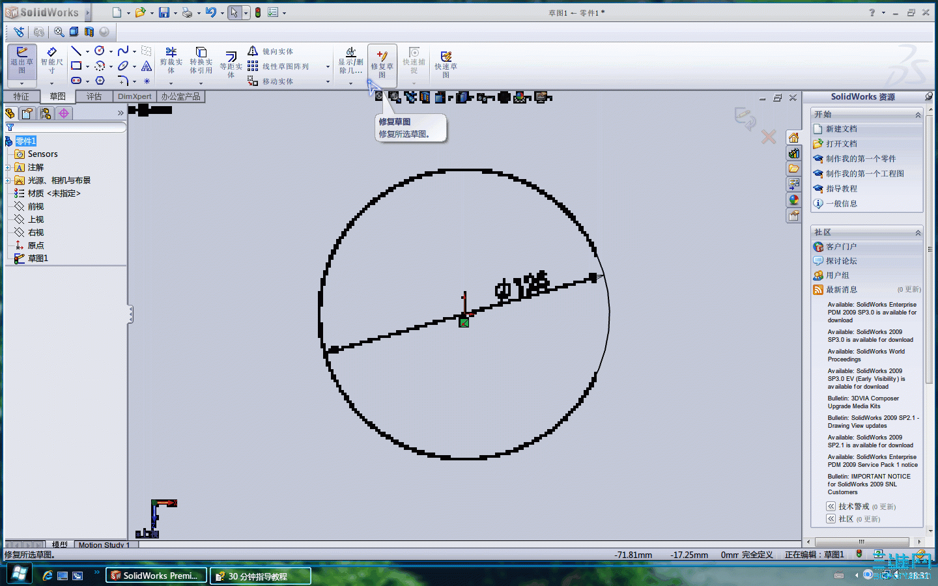The height and width of the screenshot is (586, 938).
Task: Toggle Exit Sketch (退出草图) button
Action: pos(21,61)
